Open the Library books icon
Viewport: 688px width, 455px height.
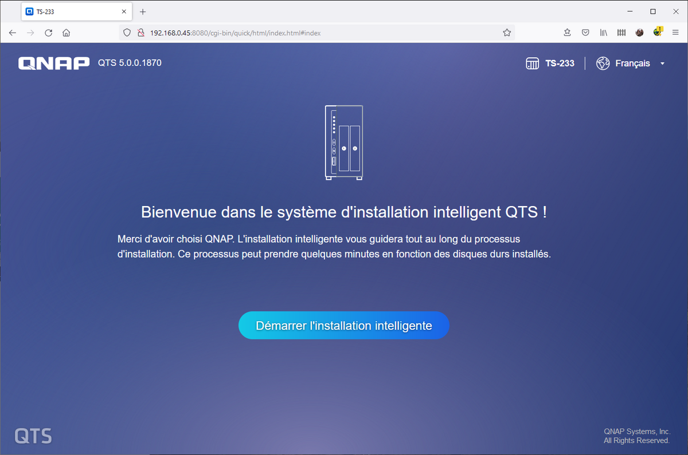(x=603, y=33)
